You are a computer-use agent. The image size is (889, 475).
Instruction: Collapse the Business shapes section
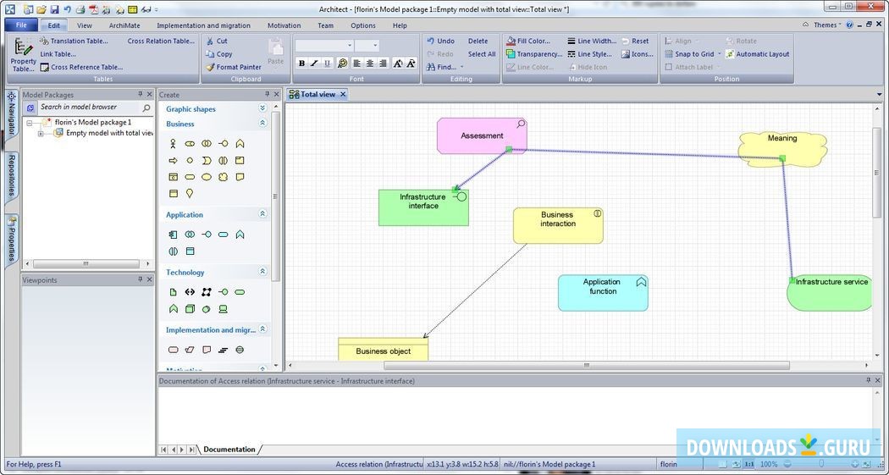pos(262,123)
